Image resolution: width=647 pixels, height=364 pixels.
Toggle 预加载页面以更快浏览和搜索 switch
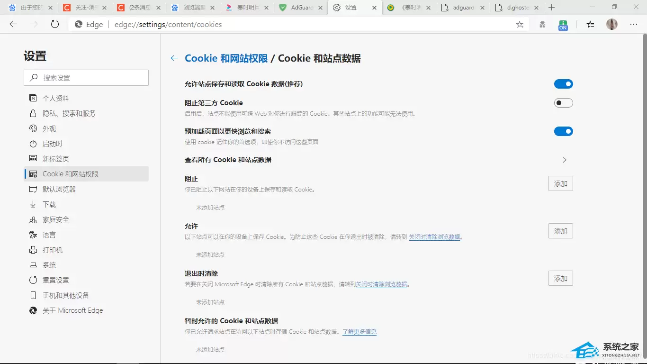[564, 131]
